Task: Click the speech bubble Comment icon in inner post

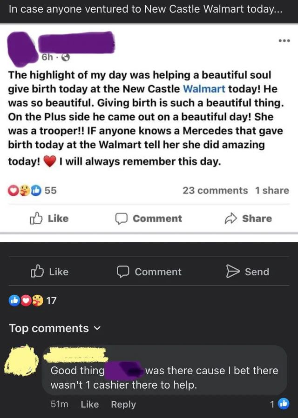Action: 122,219
